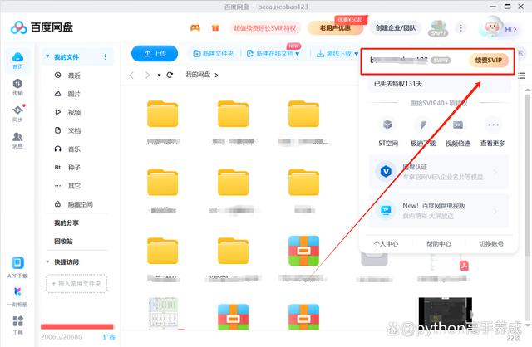Image resolution: width=532 pixels, height=347 pixels.
Task: Open the history dropdown arrow beside refresh
Action: coord(159,76)
